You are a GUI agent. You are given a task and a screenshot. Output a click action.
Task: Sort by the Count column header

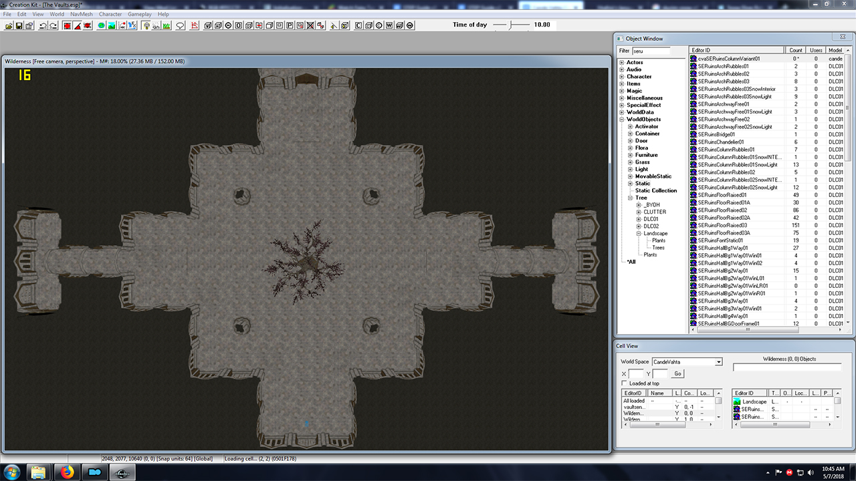tap(795, 50)
